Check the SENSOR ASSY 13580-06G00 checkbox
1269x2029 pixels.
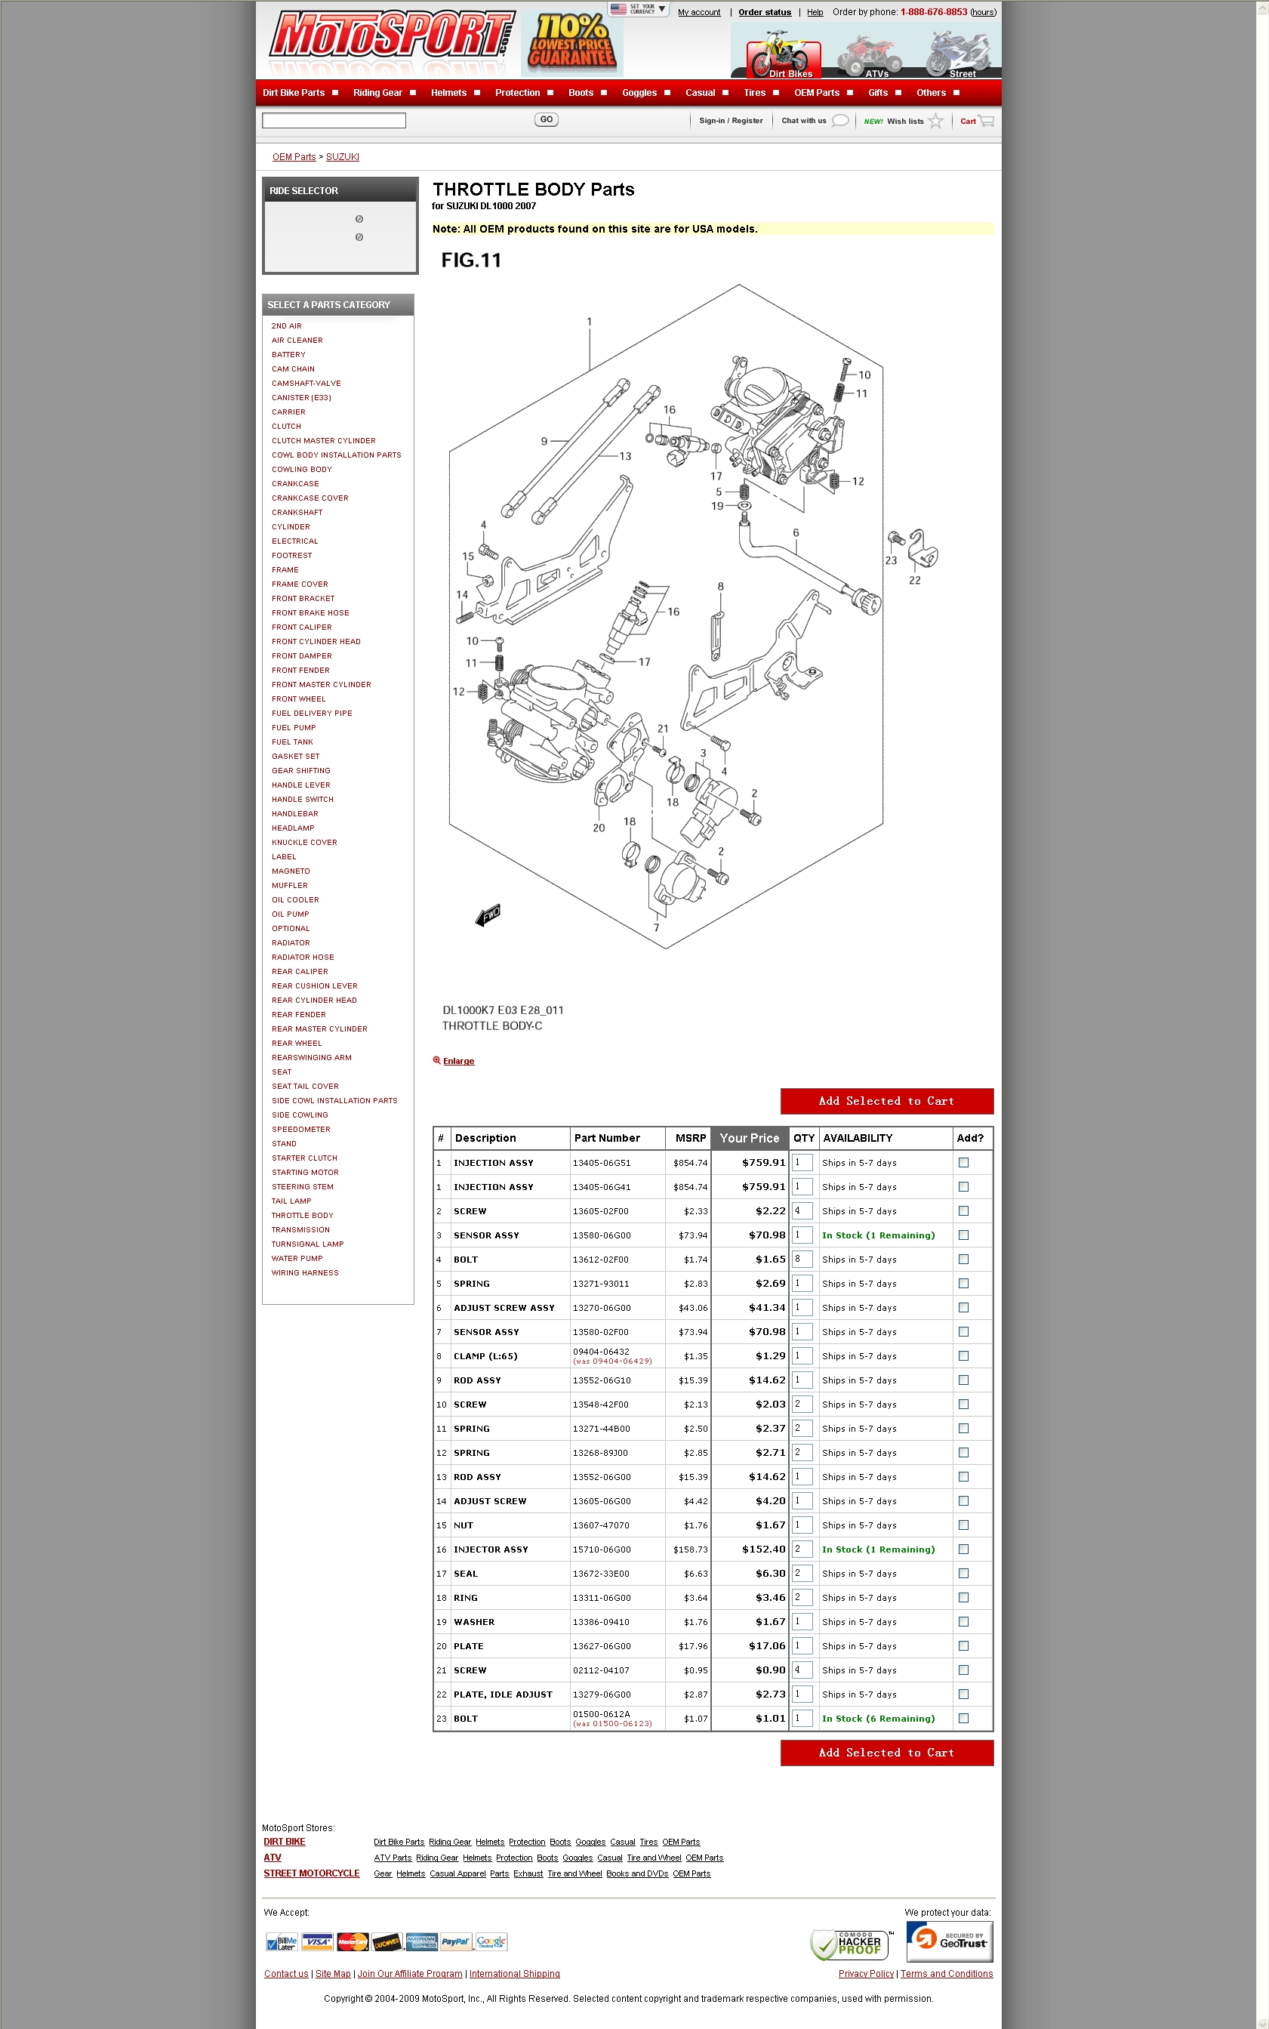point(963,1235)
